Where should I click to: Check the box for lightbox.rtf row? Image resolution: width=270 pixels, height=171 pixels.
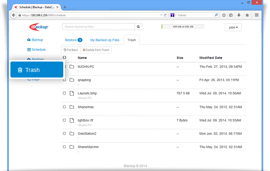pos(64,120)
